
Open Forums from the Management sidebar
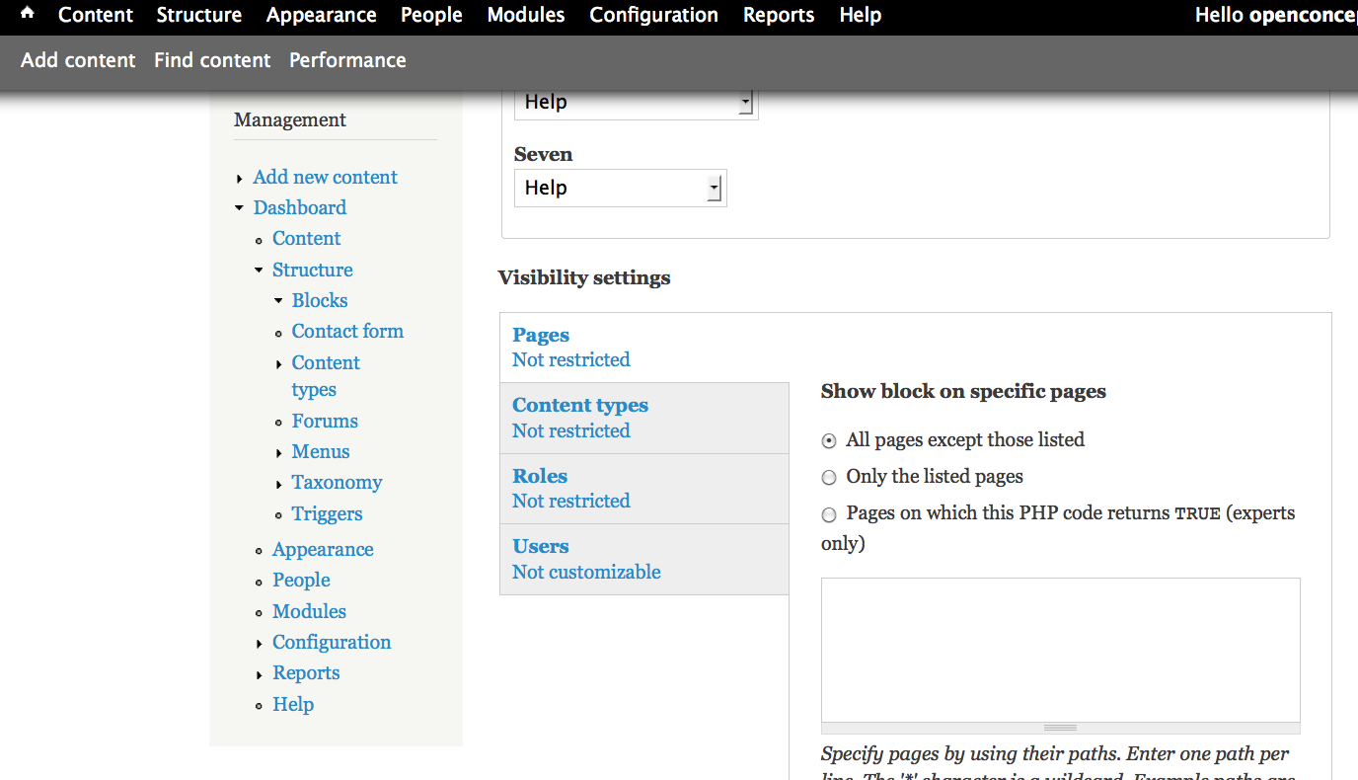coord(325,421)
